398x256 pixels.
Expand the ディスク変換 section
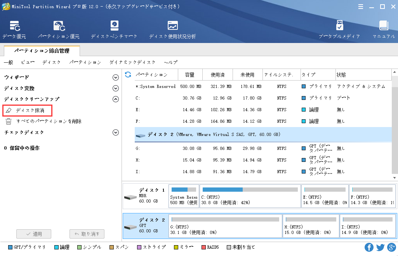[x=116, y=88]
